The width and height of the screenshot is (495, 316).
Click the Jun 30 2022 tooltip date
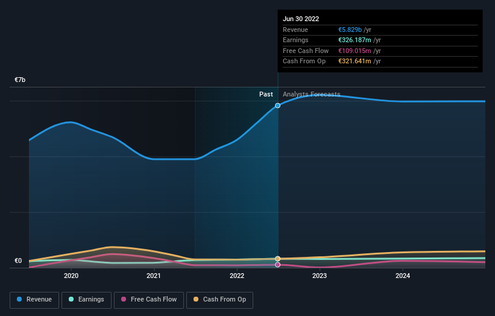coord(301,19)
